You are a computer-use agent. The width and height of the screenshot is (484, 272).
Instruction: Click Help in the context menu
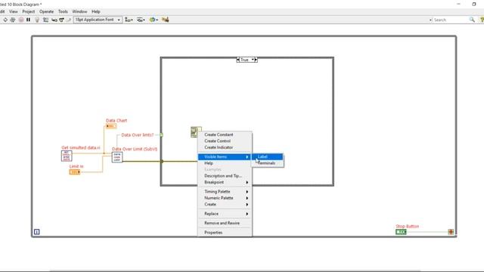[x=225, y=163]
